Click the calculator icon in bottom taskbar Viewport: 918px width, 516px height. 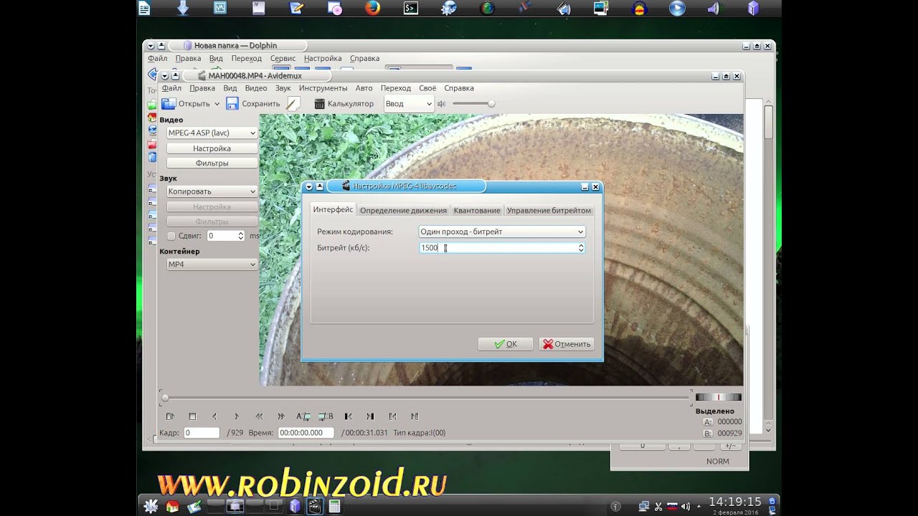point(333,506)
